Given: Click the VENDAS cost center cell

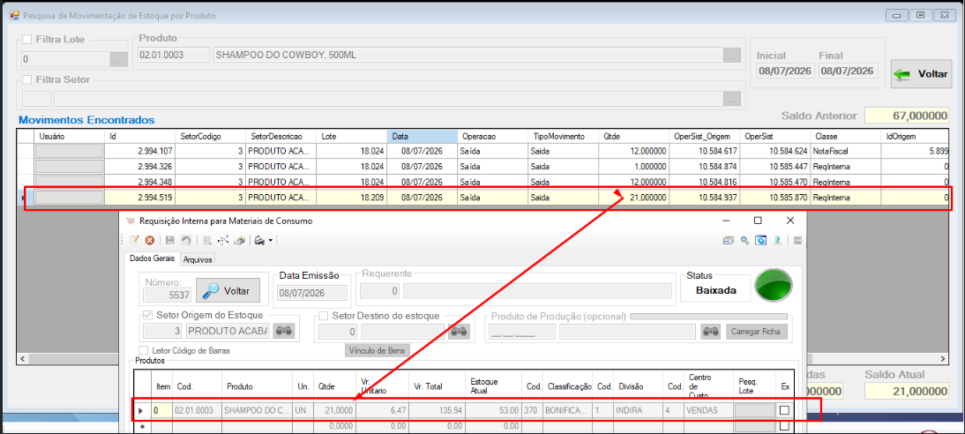Looking at the screenshot, I should [707, 410].
